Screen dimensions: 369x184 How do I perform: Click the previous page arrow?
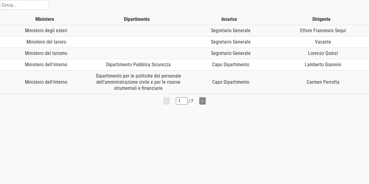[x=166, y=101]
